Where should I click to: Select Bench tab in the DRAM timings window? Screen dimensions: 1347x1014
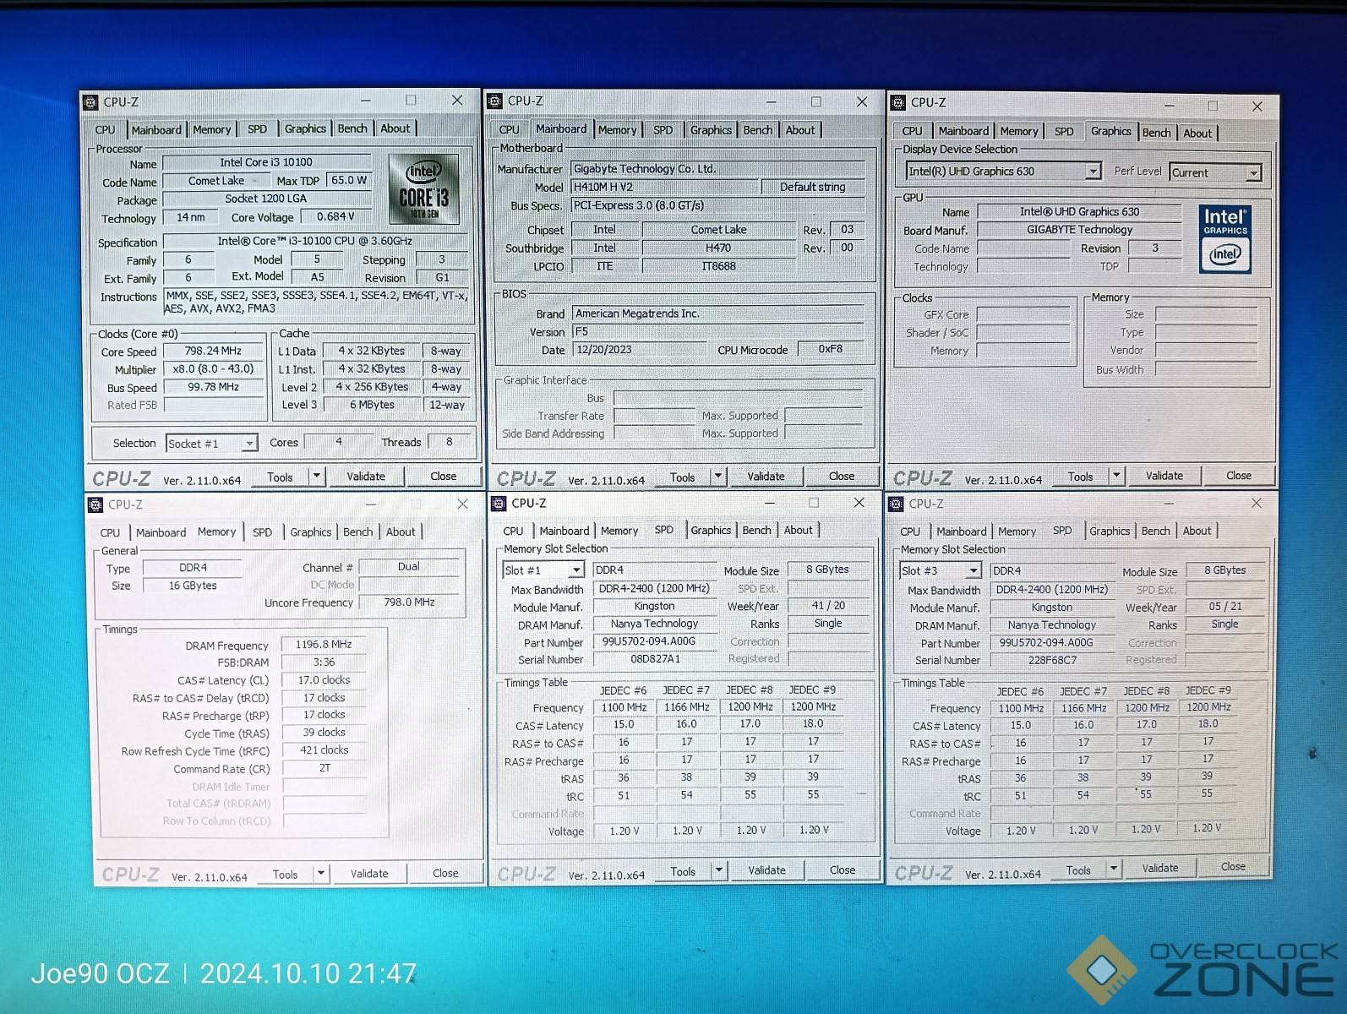[x=357, y=532]
